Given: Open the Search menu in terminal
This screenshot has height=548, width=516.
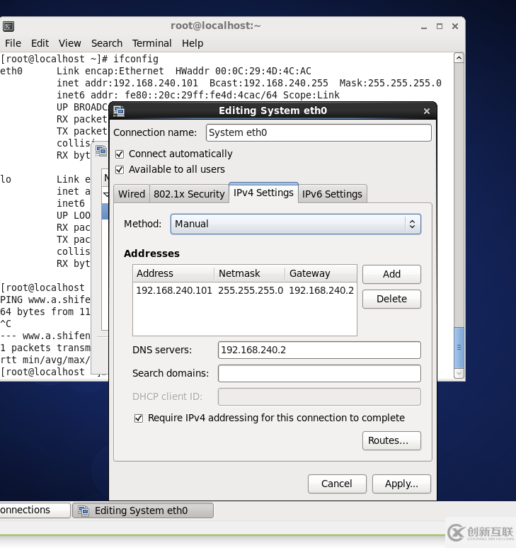Looking at the screenshot, I should click(107, 43).
